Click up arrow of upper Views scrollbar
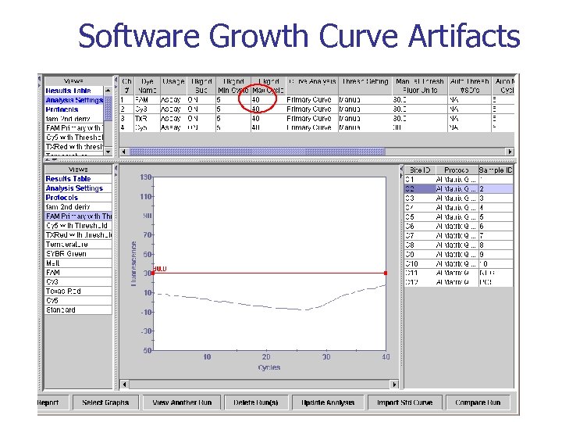 click(108, 91)
